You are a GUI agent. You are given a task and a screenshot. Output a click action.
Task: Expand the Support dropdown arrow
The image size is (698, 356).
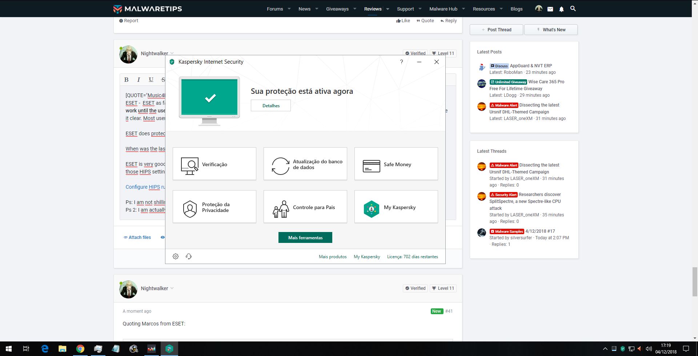click(x=420, y=9)
